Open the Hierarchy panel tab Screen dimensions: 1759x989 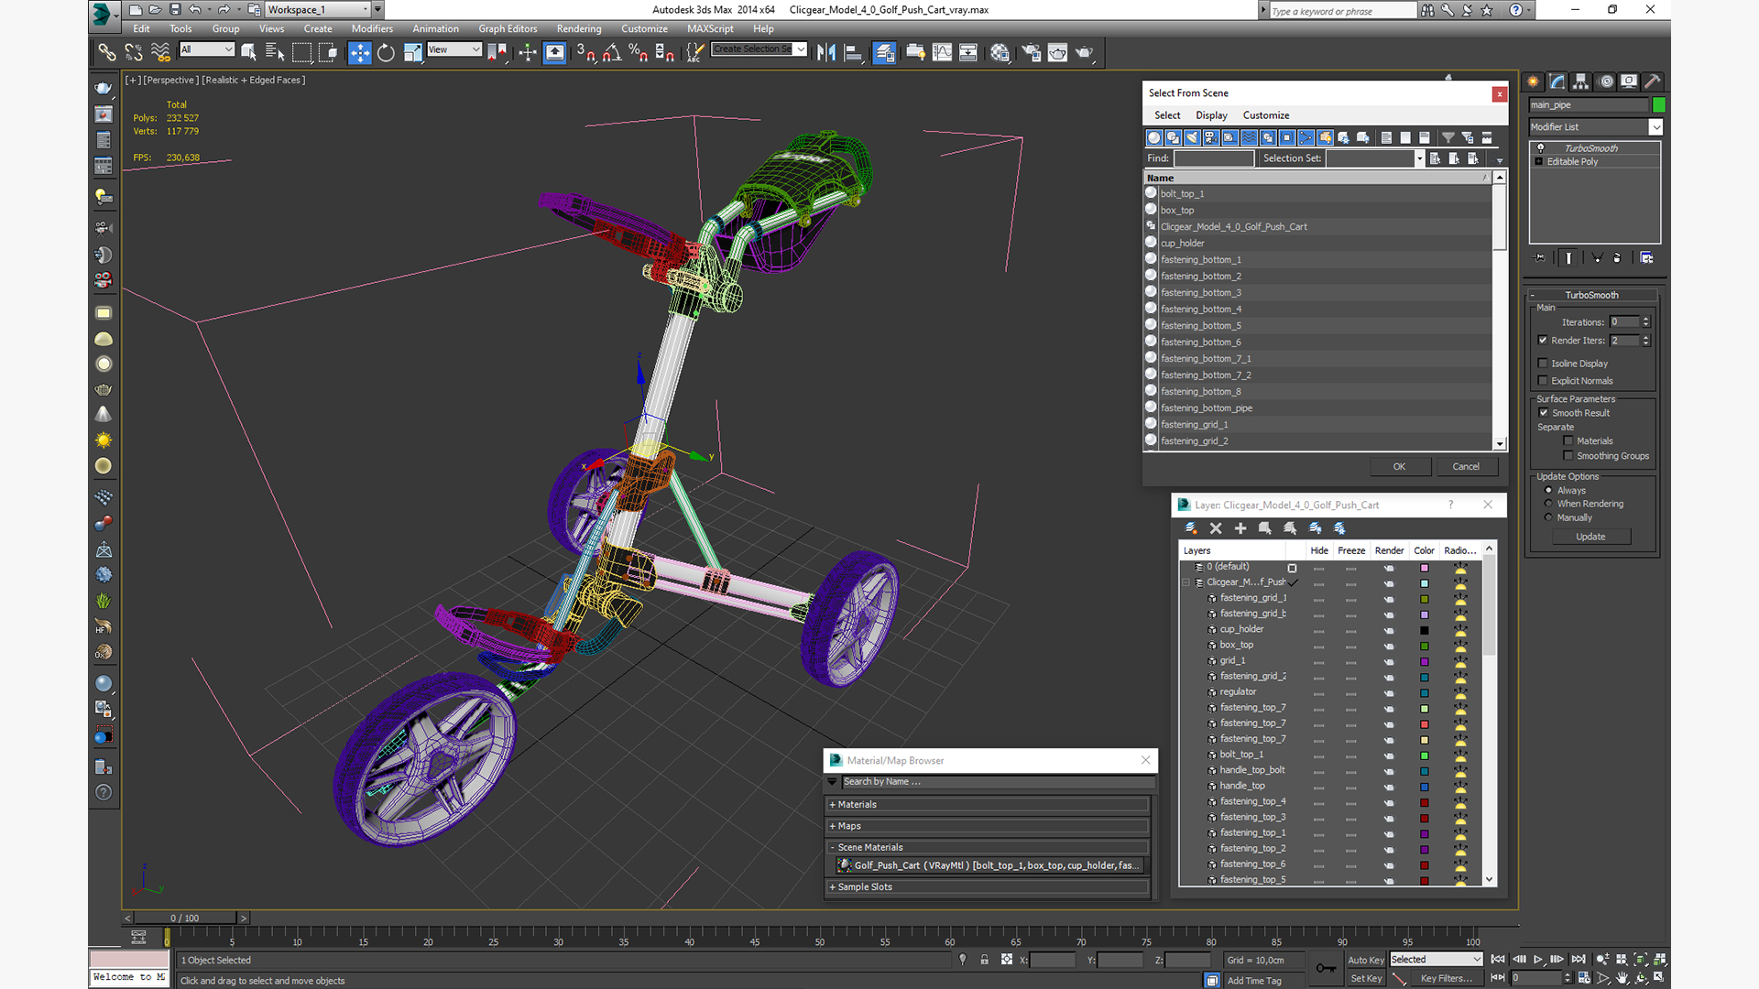tap(1580, 82)
